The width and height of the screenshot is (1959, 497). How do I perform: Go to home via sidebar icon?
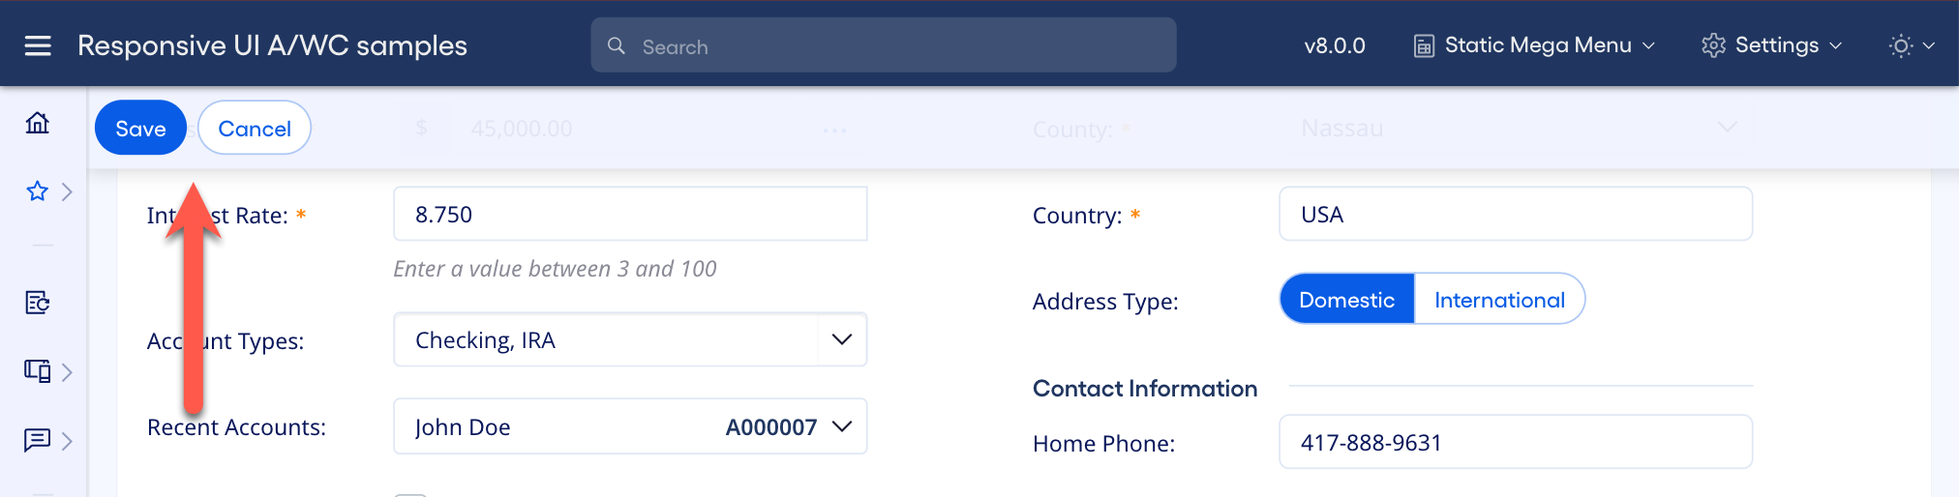(x=38, y=123)
